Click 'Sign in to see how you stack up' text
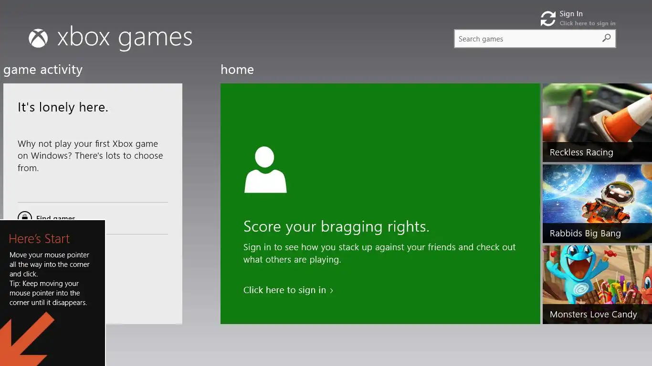 pyautogui.click(x=379, y=254)
